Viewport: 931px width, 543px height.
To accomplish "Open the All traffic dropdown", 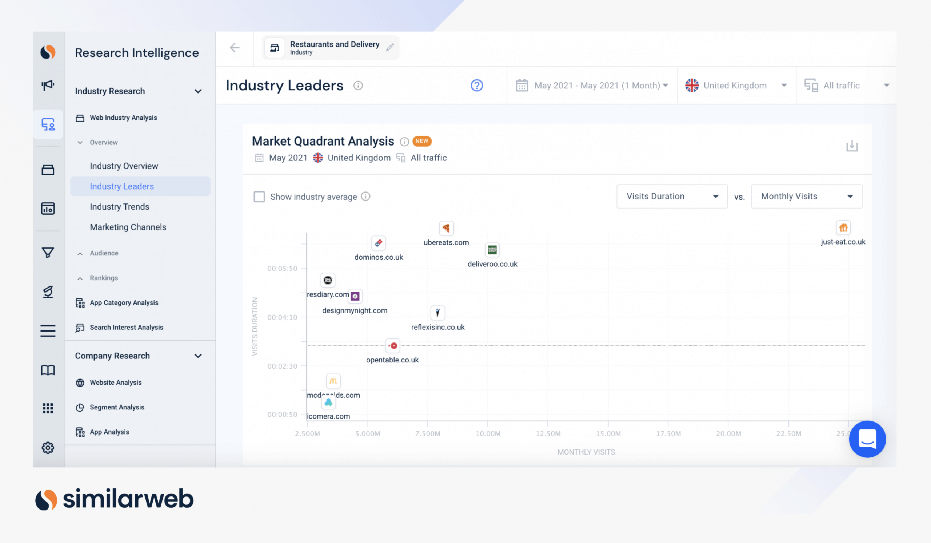I will click(846, 86).
